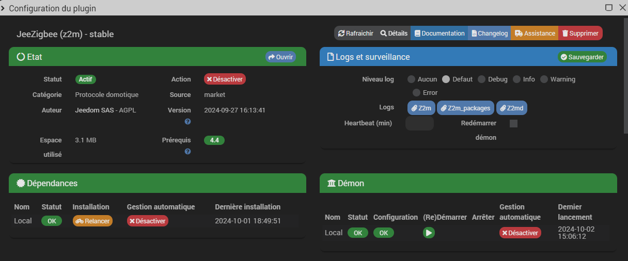Viewport: 628px width, 261px height.
Task: Click help icon under Version
Action: pyautogui.click(x=187, y=122)
